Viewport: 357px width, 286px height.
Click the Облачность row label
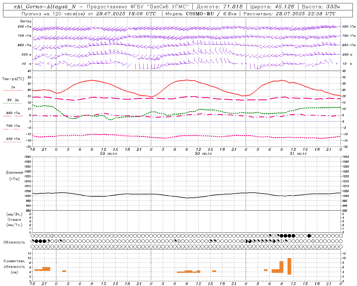click(14, 242)
